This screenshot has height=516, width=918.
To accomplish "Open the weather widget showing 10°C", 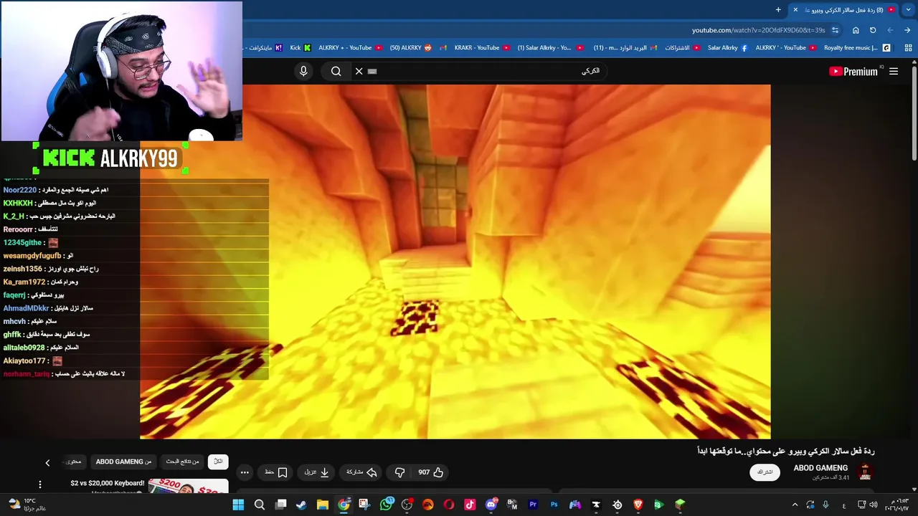I will click(27, 505).
